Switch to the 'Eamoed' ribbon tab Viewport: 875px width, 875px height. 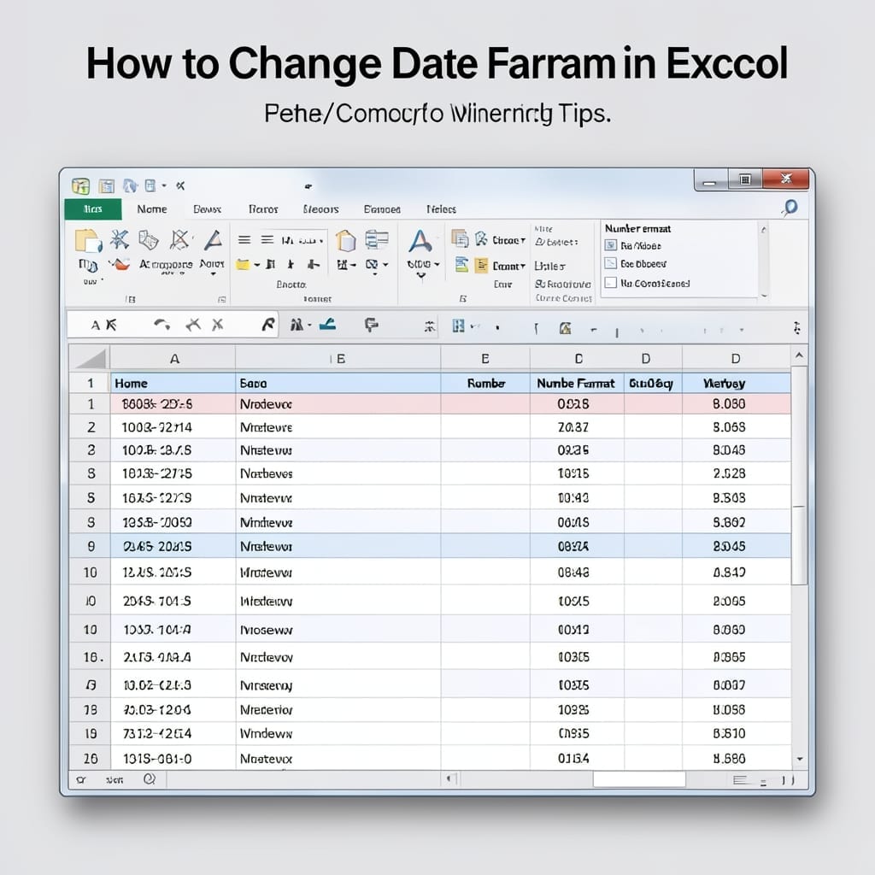coord(382,209)
